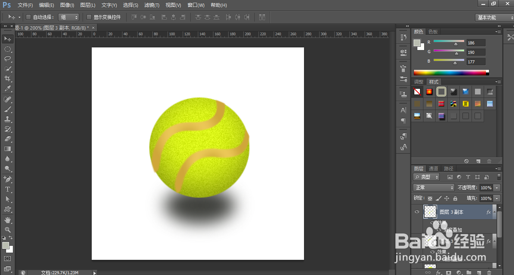Select the Horizontal Type tool
The width and height of the screenshot is (514, 275).
click(8, 189)
